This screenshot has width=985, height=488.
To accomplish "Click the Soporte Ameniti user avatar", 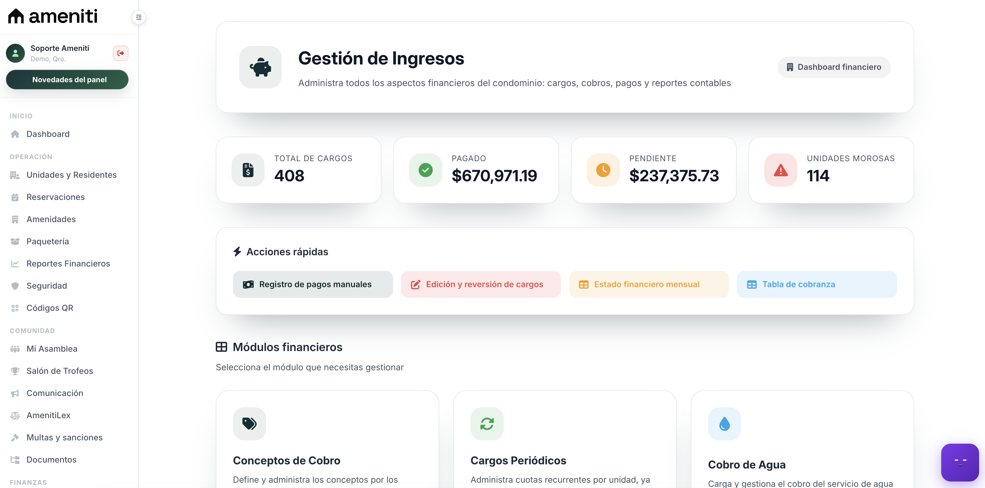I will (x=15, y=53).
